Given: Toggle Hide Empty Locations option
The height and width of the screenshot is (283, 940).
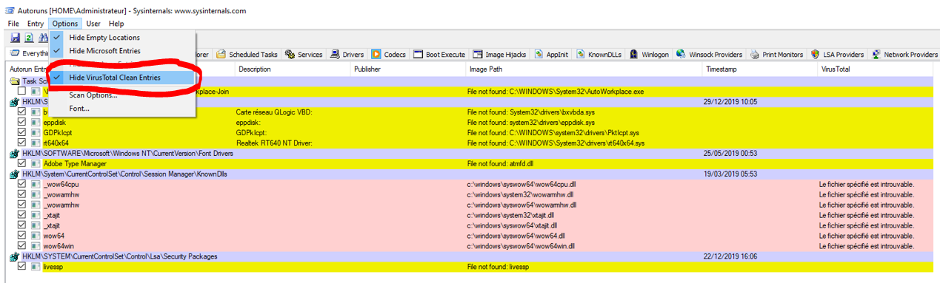Looking at the screenshot, I should (122, 37).
